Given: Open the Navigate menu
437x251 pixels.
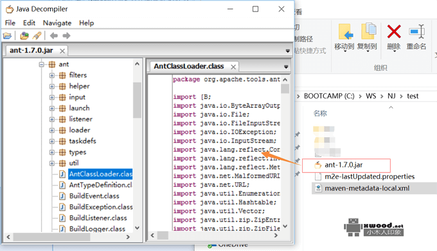Looking at the screenshot, I should click(57, 23).
